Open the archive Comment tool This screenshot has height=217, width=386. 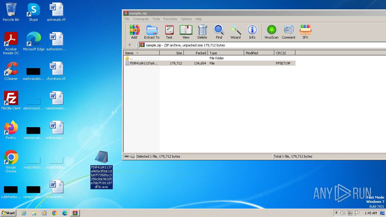pyautogui.click(x=289, y=32)
